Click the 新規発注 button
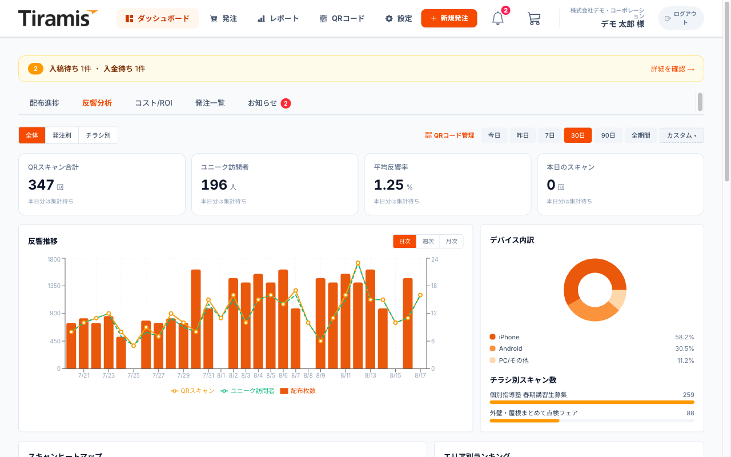731x457 pixels. pyautogui.click(x=449, y=18)
